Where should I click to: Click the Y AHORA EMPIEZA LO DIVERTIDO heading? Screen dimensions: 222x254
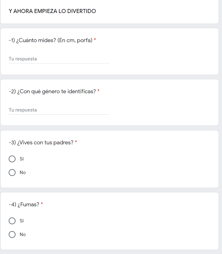(x=52, y=11)
